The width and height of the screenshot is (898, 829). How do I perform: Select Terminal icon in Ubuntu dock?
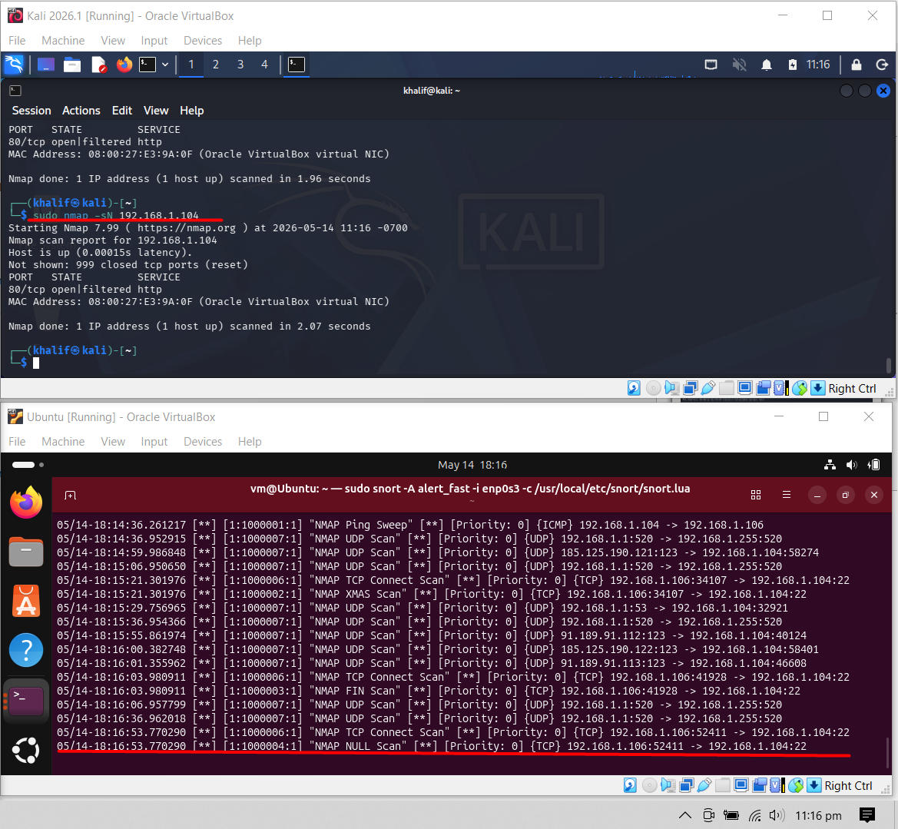pyautogui.click(x=26, y=701)
